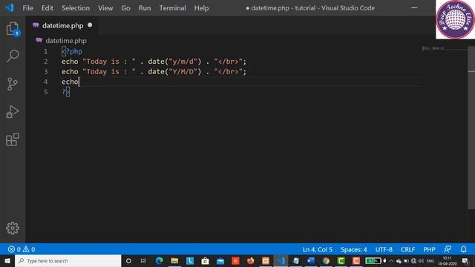This screenshot has height=267, width=475.
Task: Change indentation via Spaces: 4
Action: tap(354, 249)
